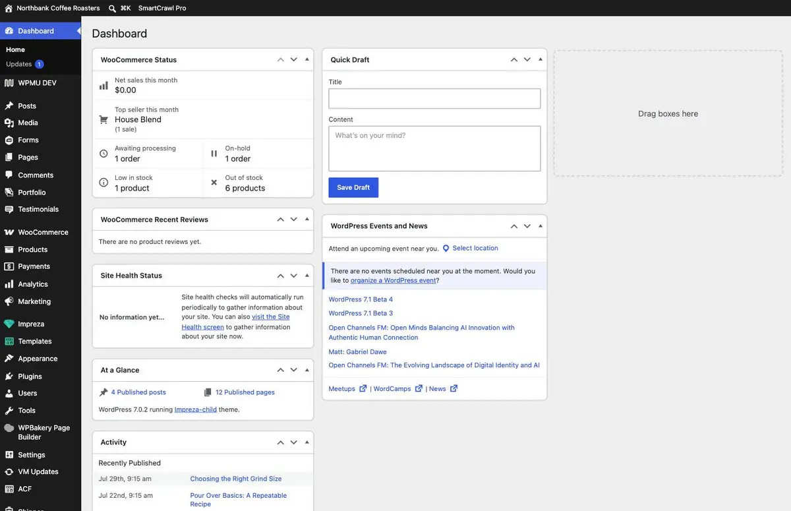Open SmartCrawl Pro in admin bar
The height and width of the screenshot is (511, 791).
(162, 8)
